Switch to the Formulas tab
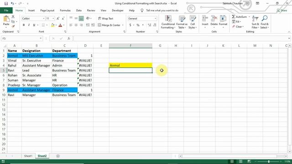292x164 pixels. pyautogui.click(x=65, y=10)
